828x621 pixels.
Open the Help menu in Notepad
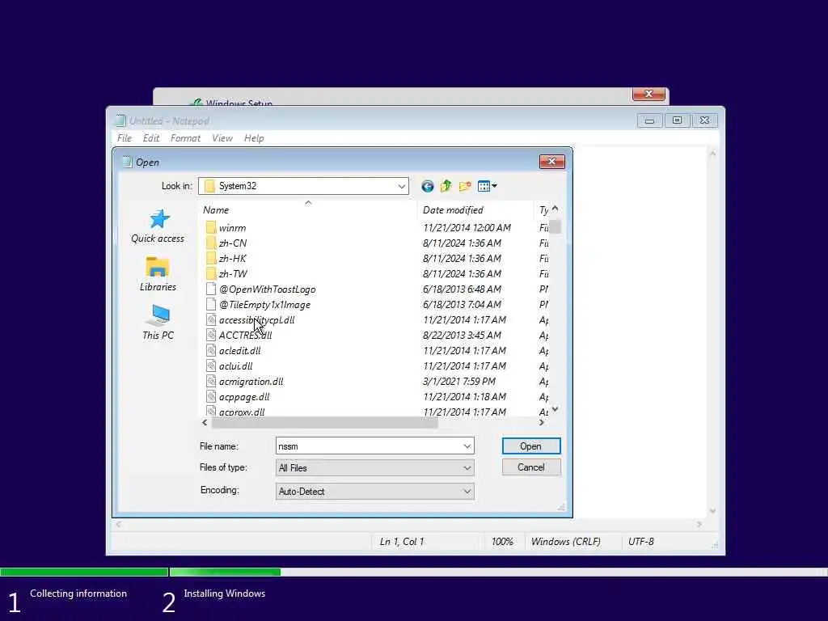click(x=254, y=137)
